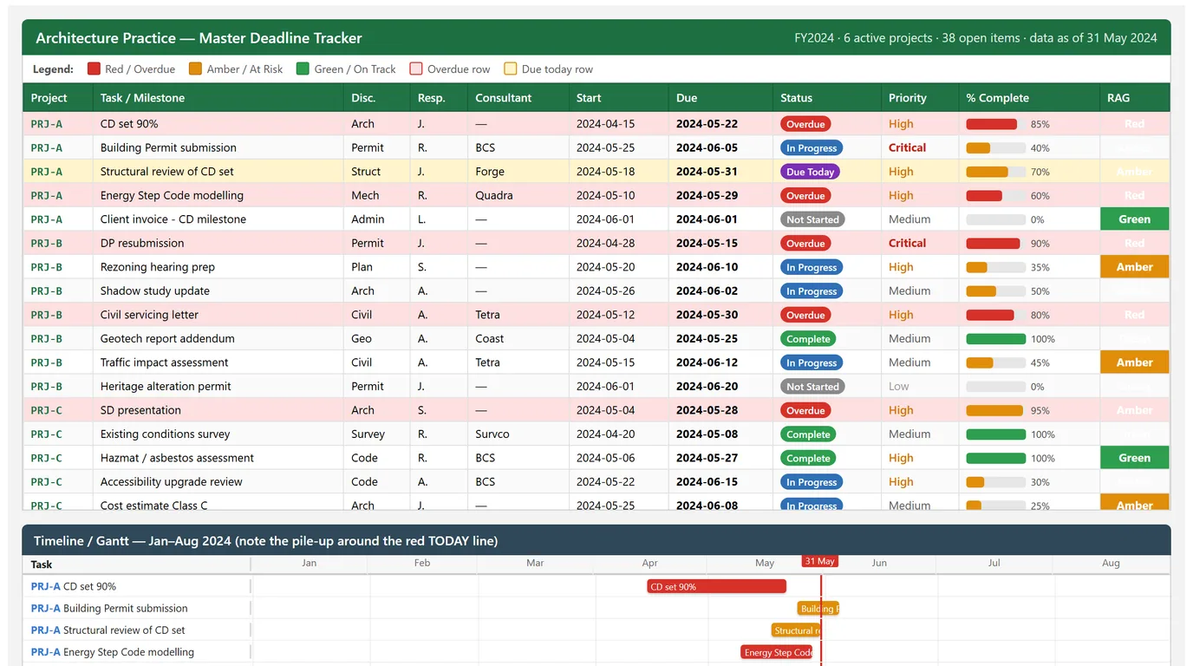1193x666 pixels.
Task: Click the Green / On Track legend swatch
Action: (303, 69)
